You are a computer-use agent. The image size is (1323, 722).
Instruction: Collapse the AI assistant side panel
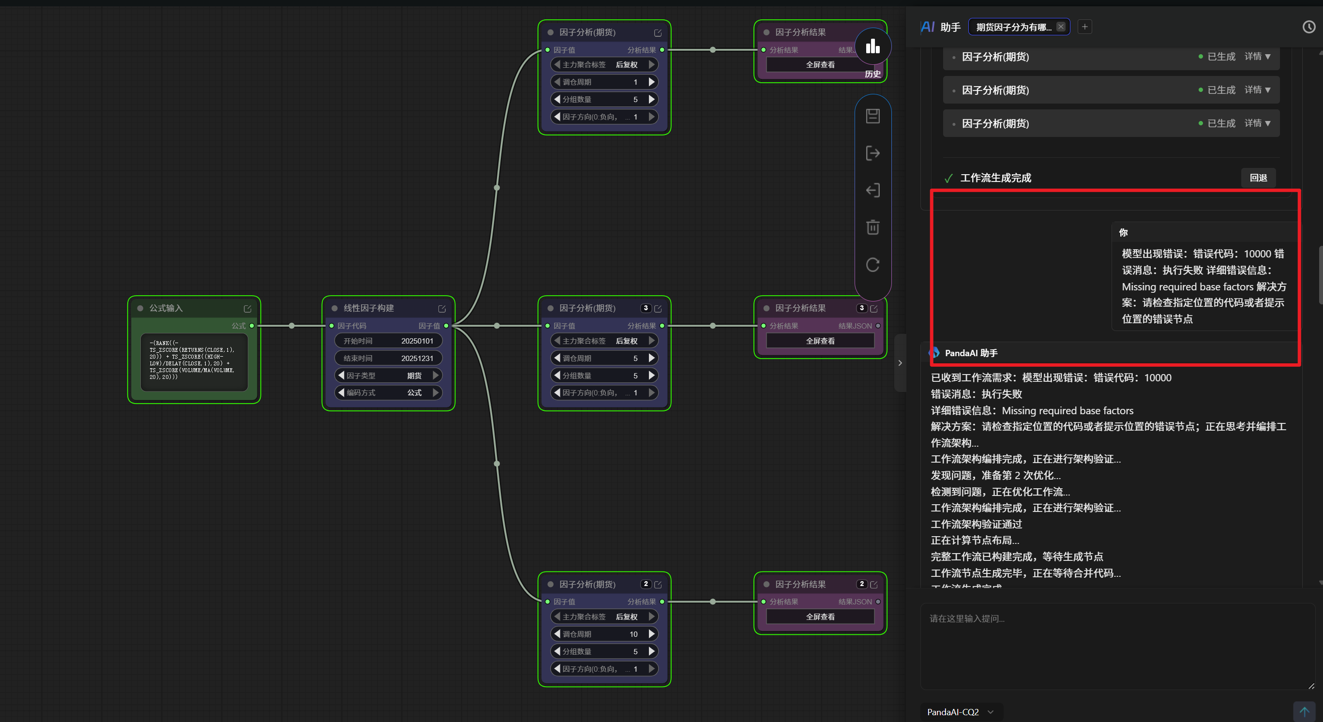click(900, 363)
